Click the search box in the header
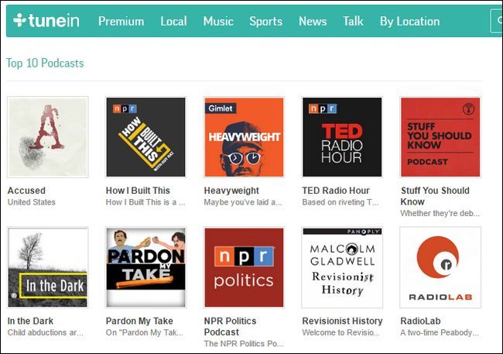 (x=497, y=21)
